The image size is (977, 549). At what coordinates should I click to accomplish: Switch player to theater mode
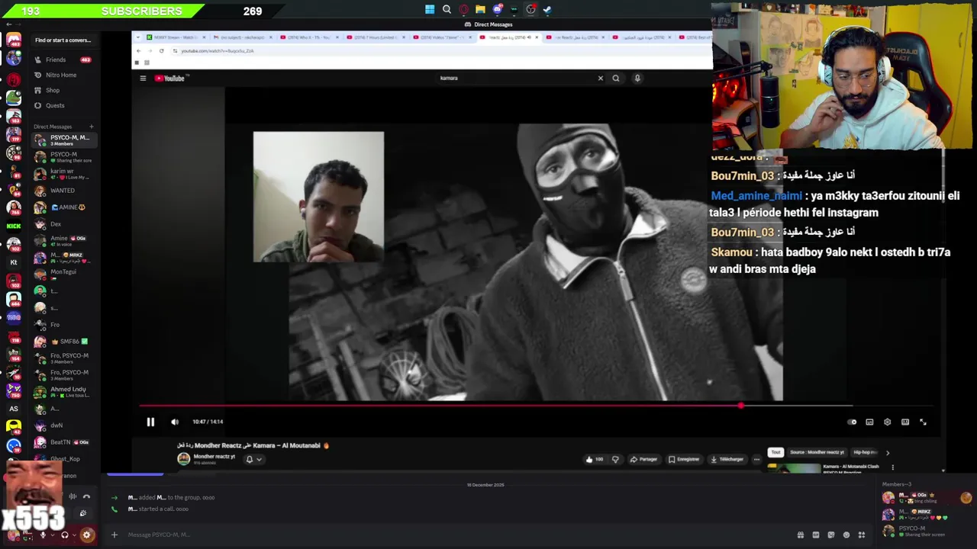click(x=905, y=422)
